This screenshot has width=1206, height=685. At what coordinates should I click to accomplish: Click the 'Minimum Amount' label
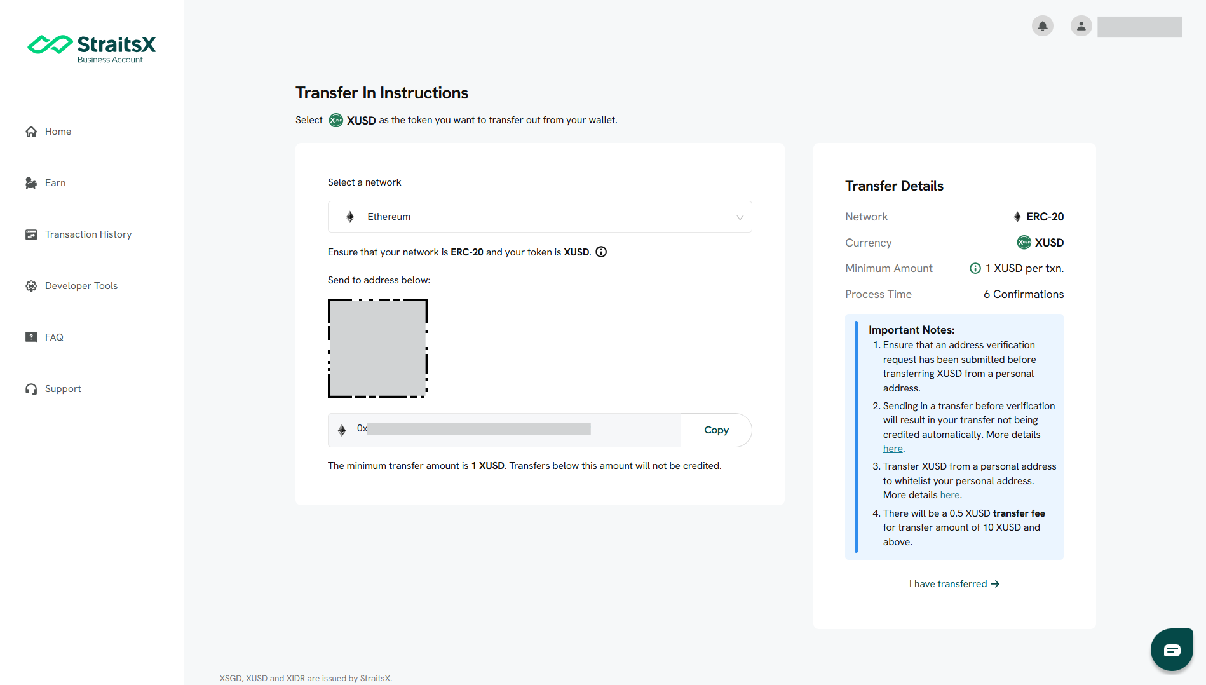pyautogui.click(x=889, y=268)
